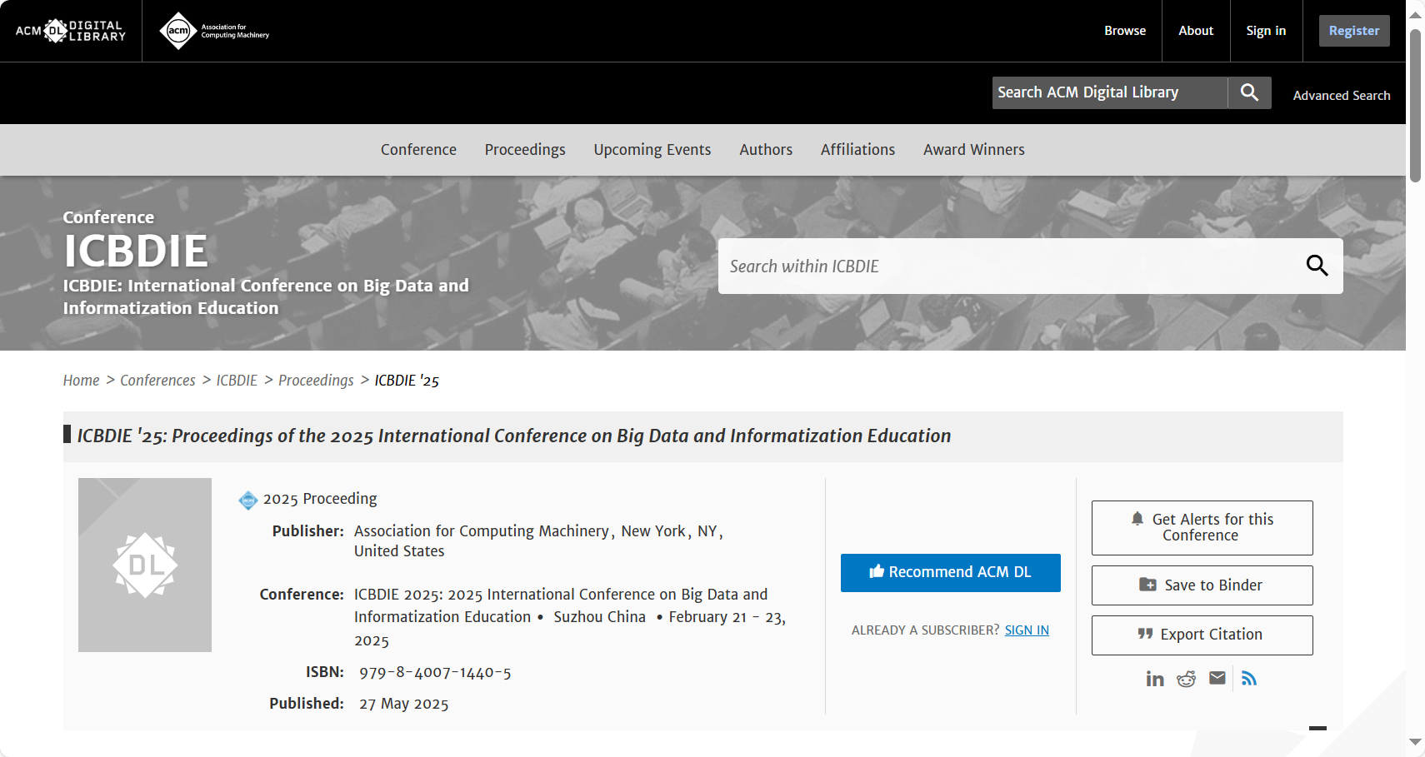The image size is (1425, 757).
Task: Select the Conference tab
Action: click(418, 150)
